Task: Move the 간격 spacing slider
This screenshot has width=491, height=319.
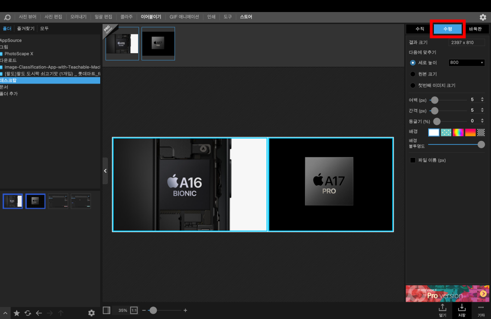Action: [x=434, y=111]
